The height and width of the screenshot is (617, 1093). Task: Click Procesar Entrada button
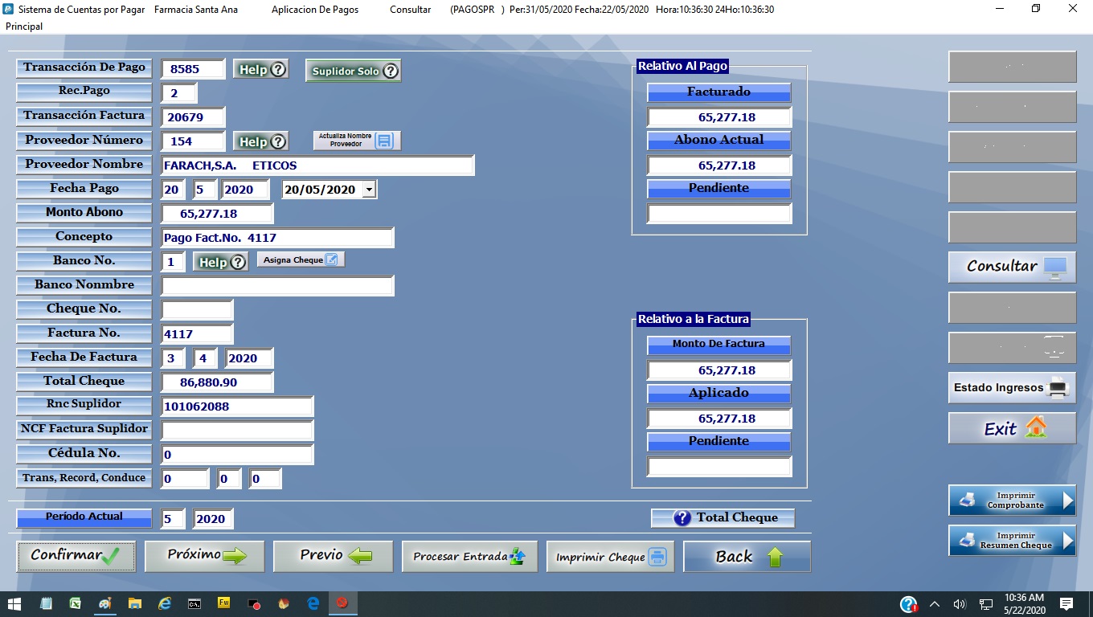pyautogui.click(x=469, y=557)
